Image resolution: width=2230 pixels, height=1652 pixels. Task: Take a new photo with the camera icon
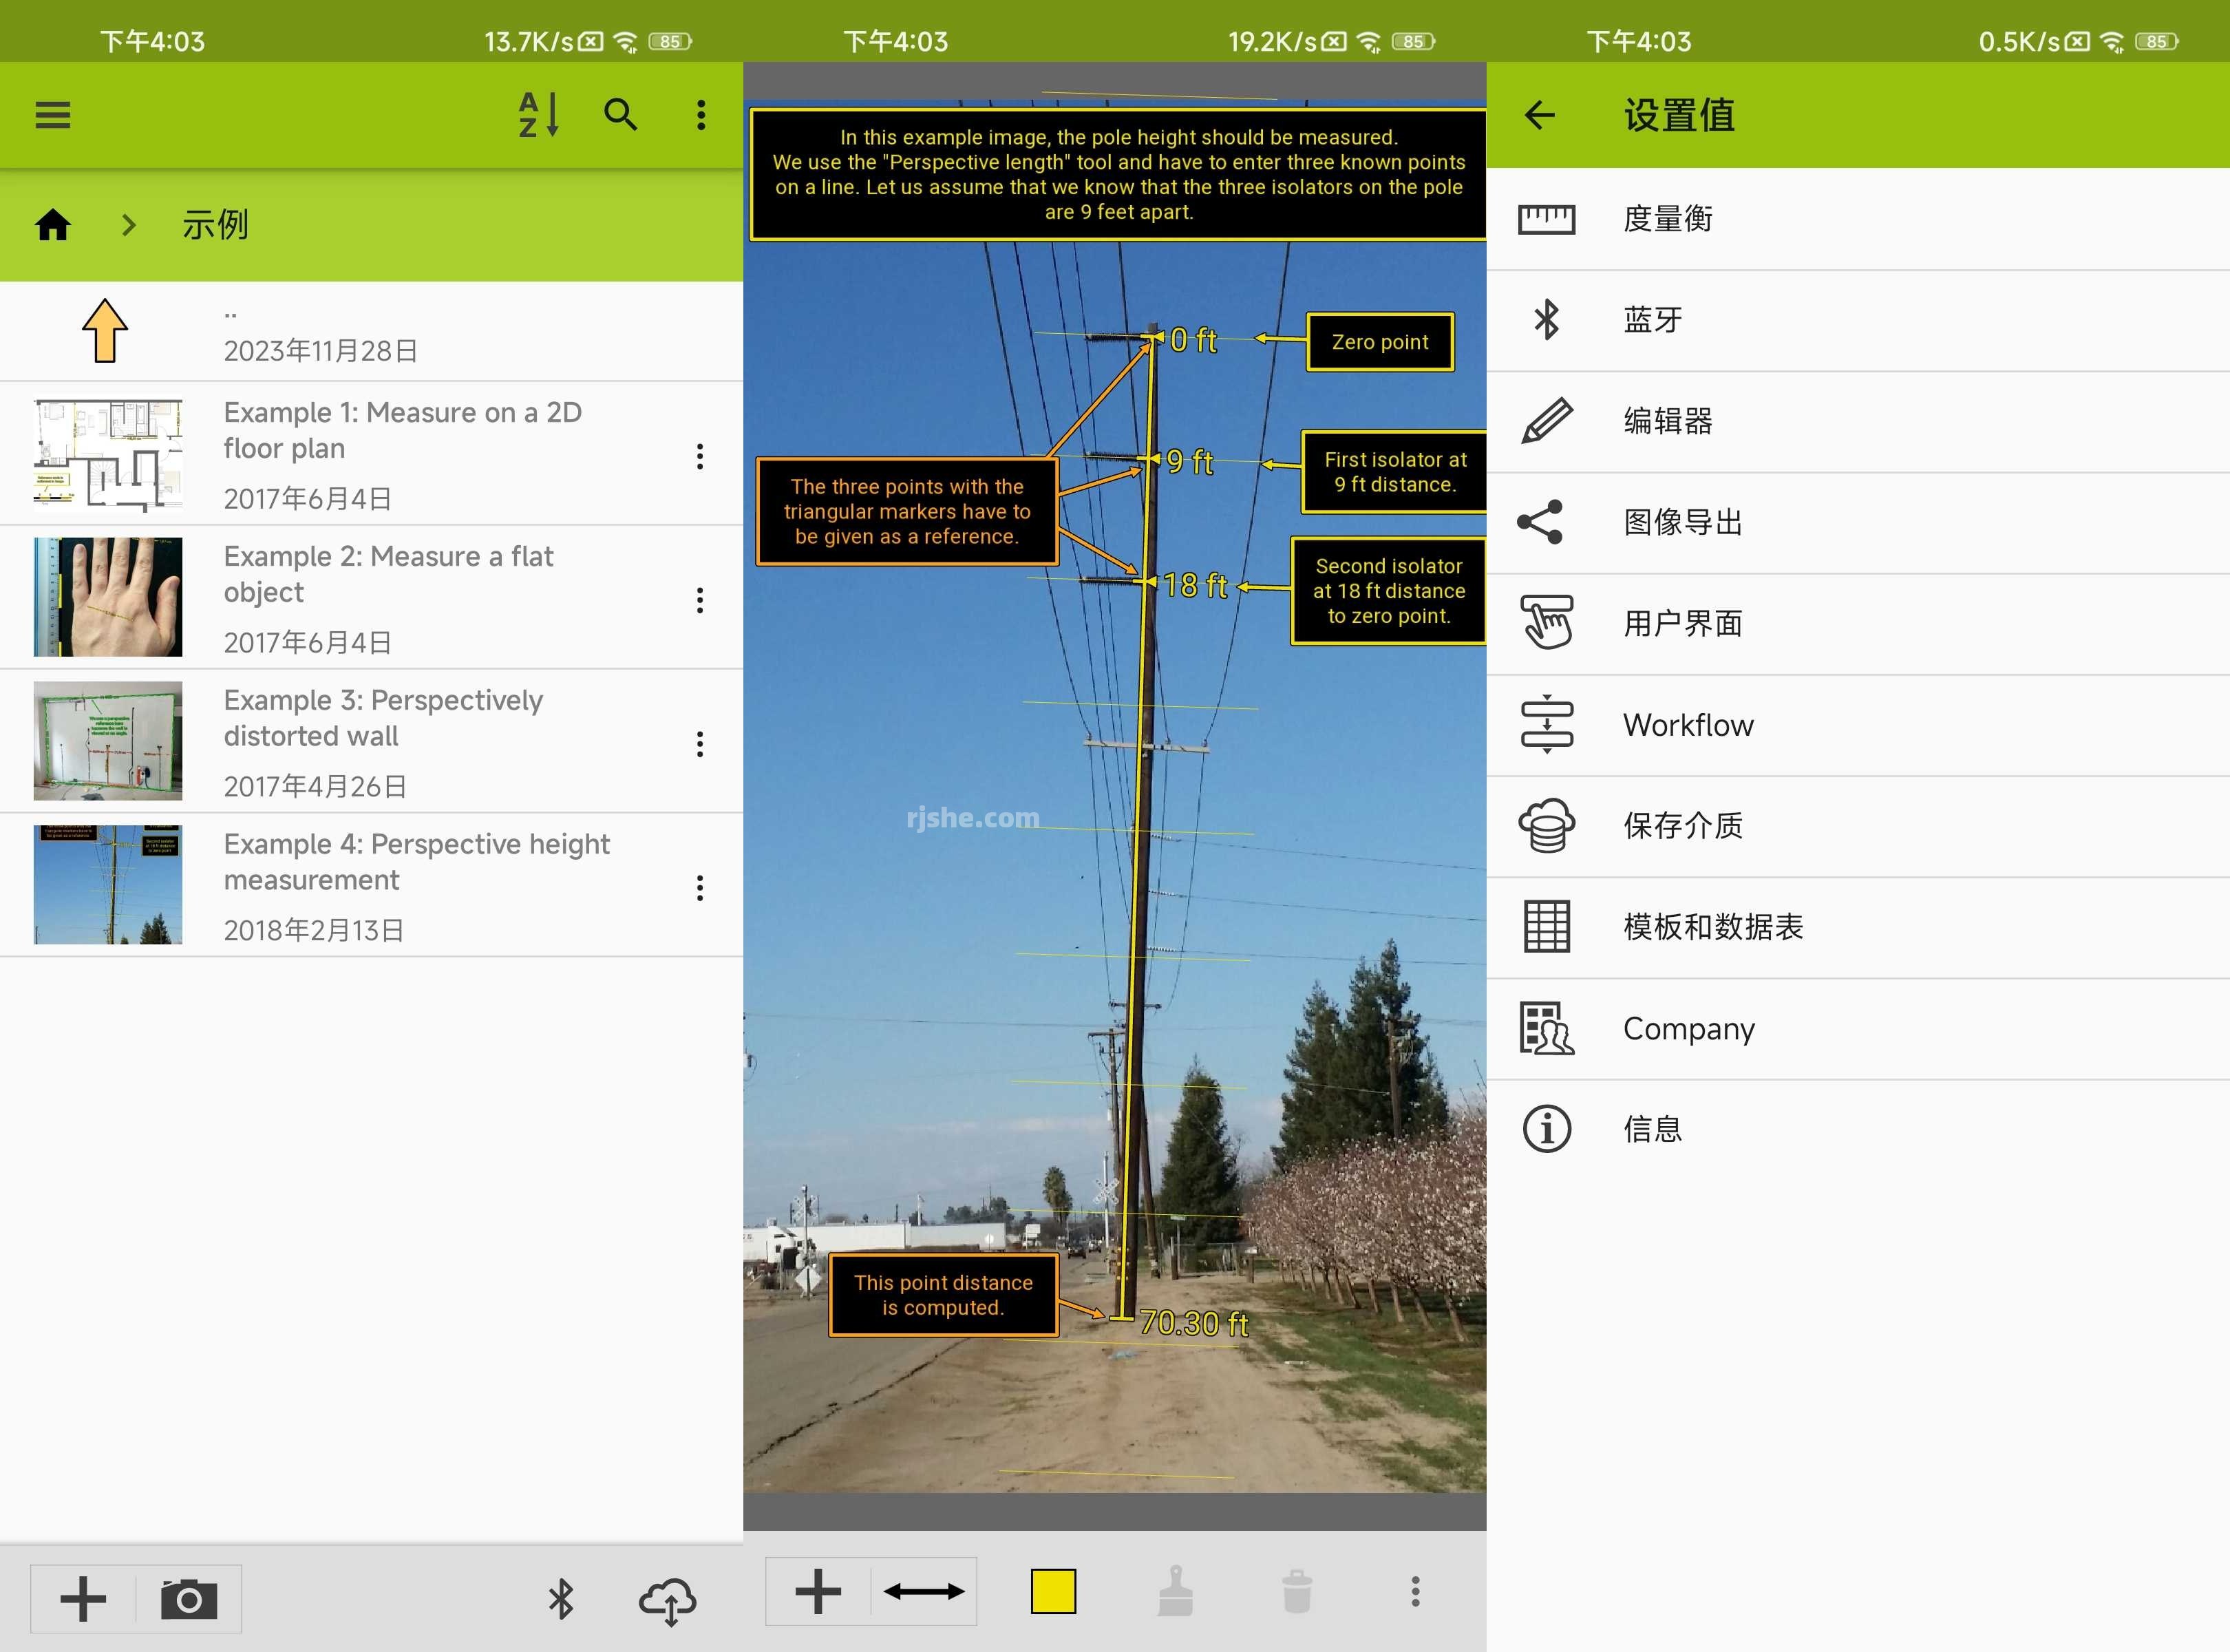[x=188, y=1598]
